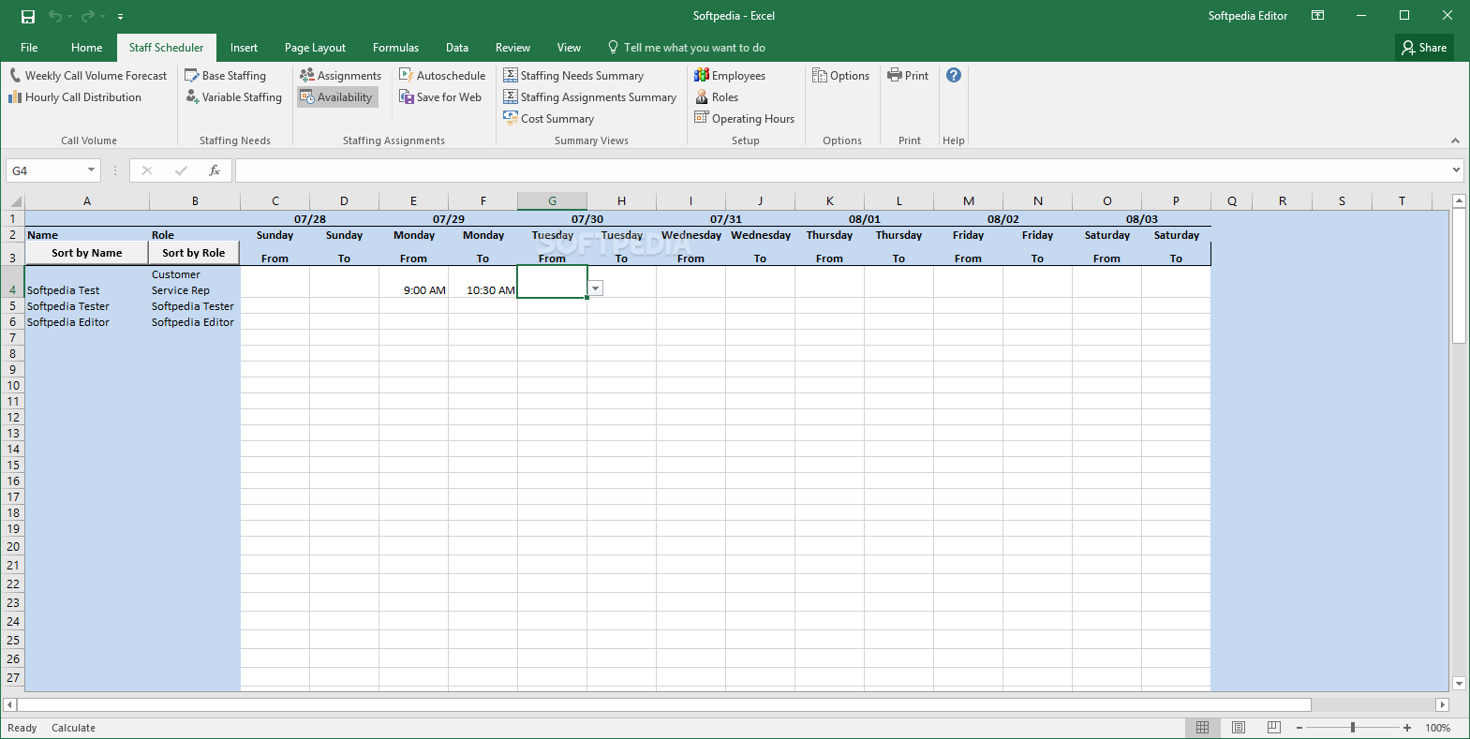Image resolution: width=1470 pixels, height=739 pixels.
Task: Open Base Staffing sheet
Action: (225, 76)
